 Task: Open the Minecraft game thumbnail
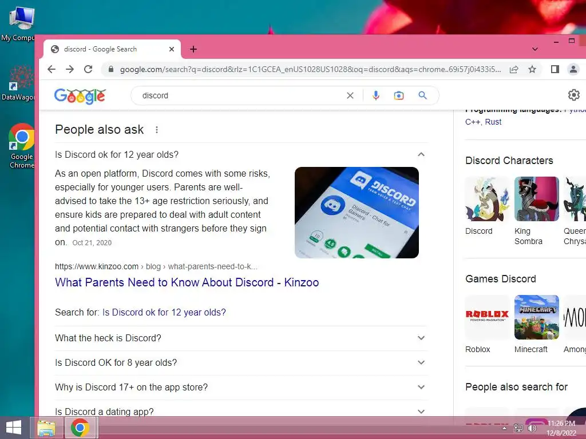pyautogui.click(x=537, y=317)
